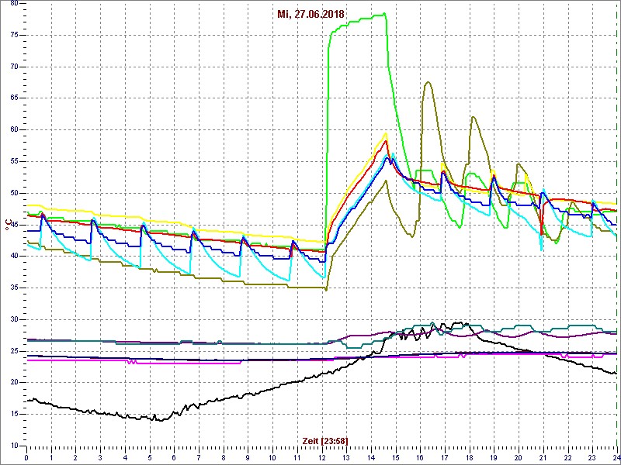Image resolution: width=621 pixels, height=465 pixels.
Task: Select hour 13 on the x-axis
Action: coord(346,456)
